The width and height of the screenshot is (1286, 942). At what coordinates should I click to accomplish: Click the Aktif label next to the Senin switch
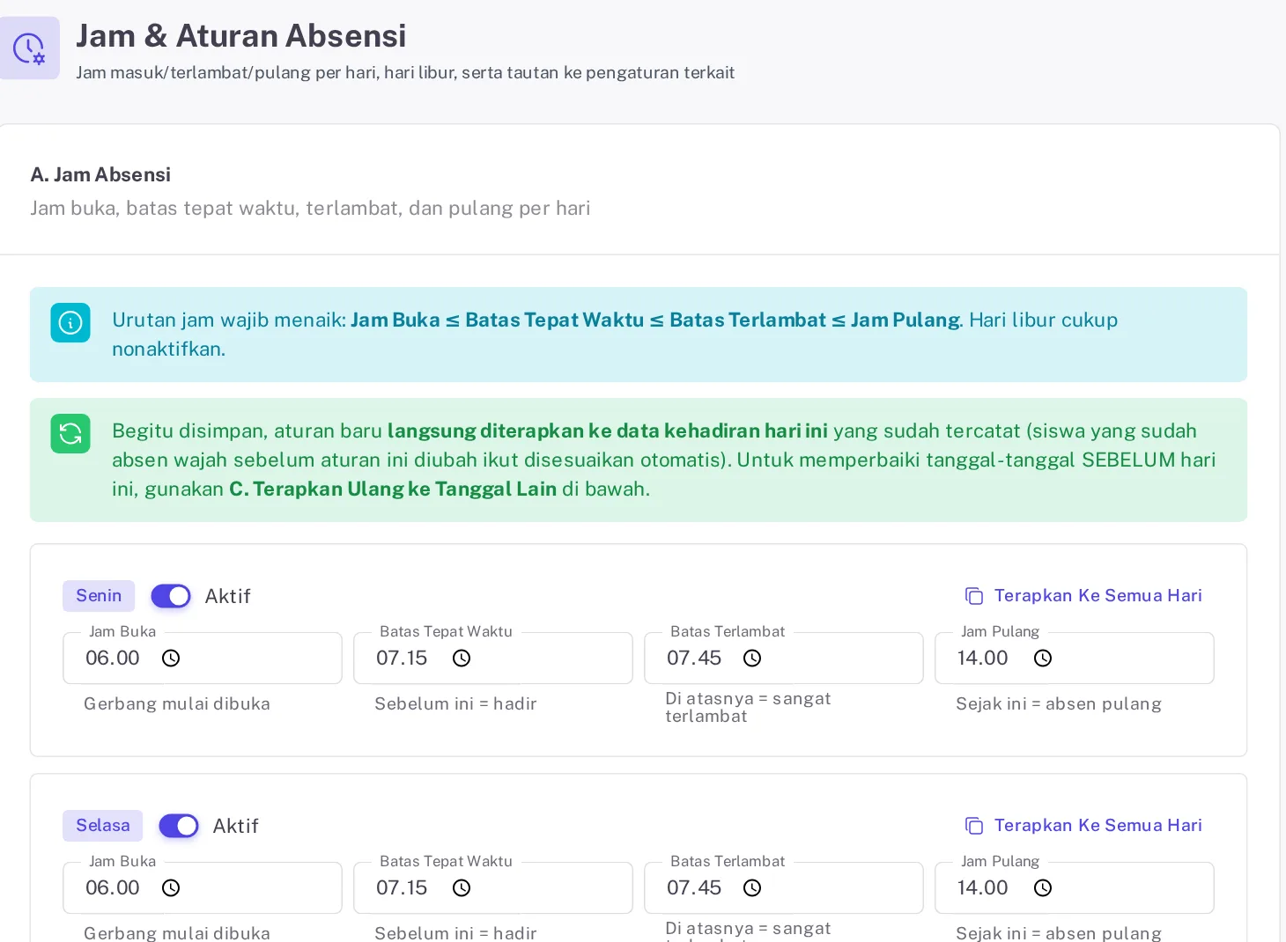pyautogui.click(x=228, y=596)
